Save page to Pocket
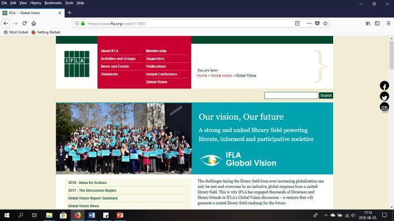This screenshot has height=221, width=394. 317,23
